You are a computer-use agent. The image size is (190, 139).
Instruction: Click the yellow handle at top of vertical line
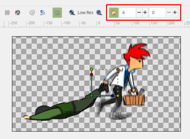click(x=91, y=69)
